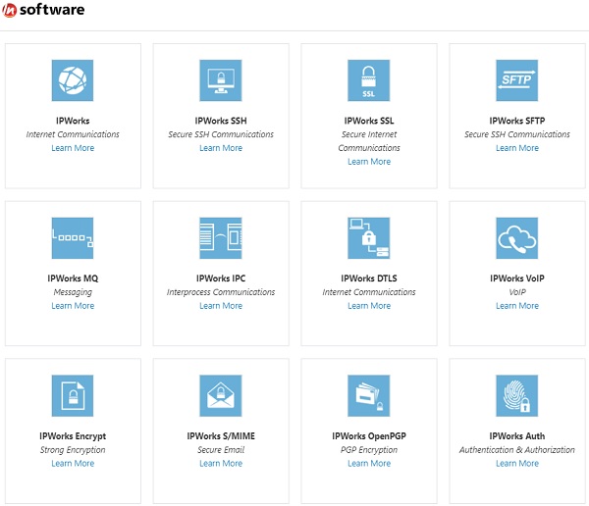Click Learn More under IPWorks IPC
Viewport: 589px width, 506px height.
(x=221, y=306)
